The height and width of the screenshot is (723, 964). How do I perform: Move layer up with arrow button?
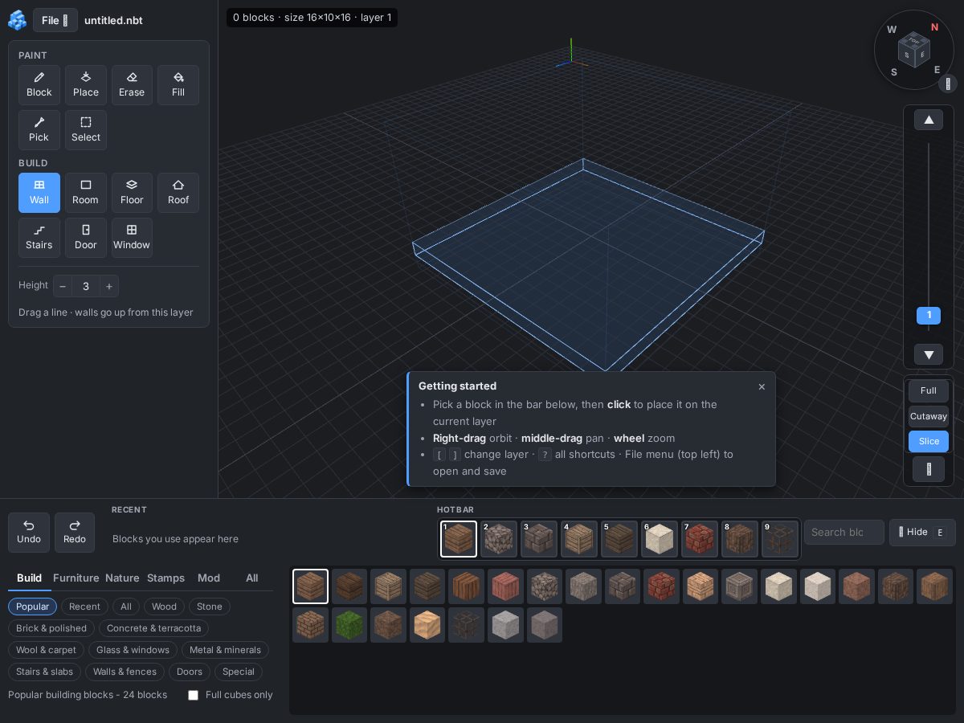[929, 120]
